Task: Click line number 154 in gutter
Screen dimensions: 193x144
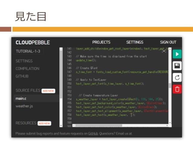Action: click(x=69, y=99)
